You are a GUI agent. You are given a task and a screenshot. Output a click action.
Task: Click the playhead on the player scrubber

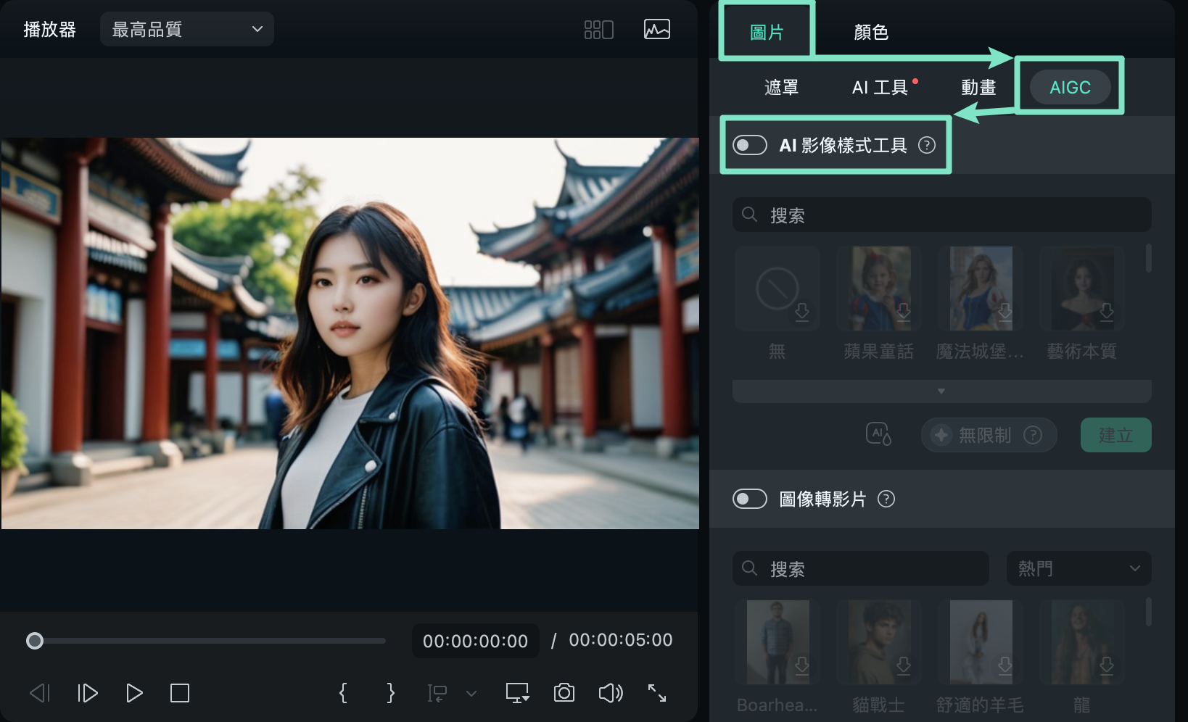click(35, 641)
